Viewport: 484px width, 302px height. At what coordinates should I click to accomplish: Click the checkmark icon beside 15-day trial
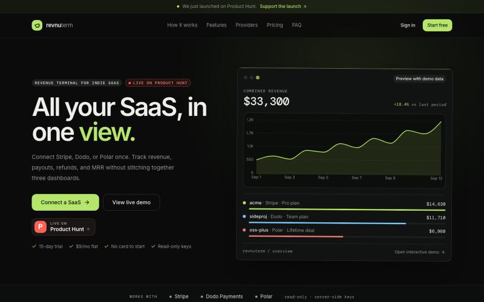(x=34, y=246)
